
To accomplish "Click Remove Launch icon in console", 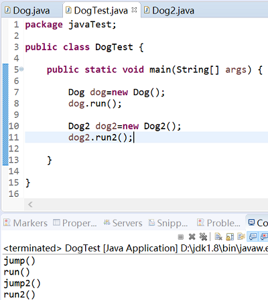I will [x=192, y=236].
